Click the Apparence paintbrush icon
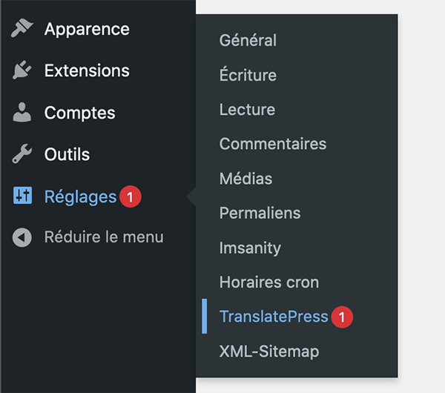The width and height of the screenshot is (445, 393). (22, 30)
